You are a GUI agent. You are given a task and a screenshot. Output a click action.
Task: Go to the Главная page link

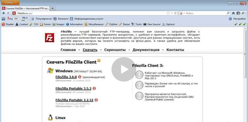[68, 50]
